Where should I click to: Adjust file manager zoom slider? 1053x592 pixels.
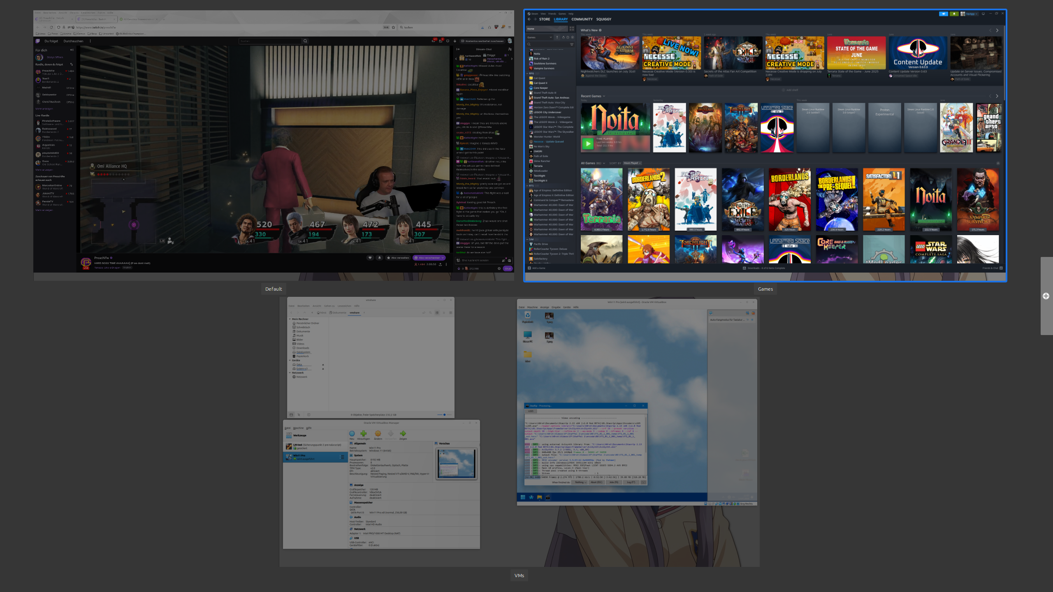pos(444,415)
